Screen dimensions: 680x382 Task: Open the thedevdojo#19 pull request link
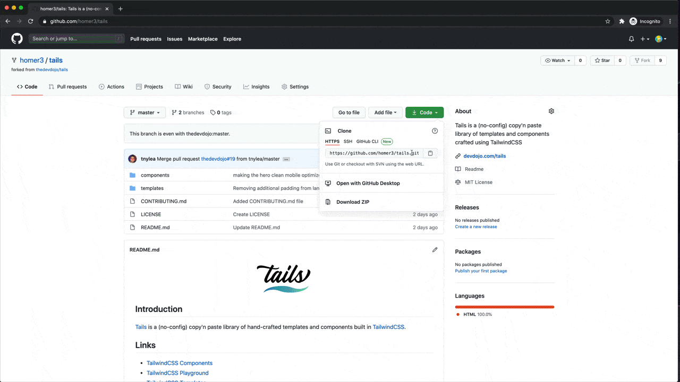(218, 159)
